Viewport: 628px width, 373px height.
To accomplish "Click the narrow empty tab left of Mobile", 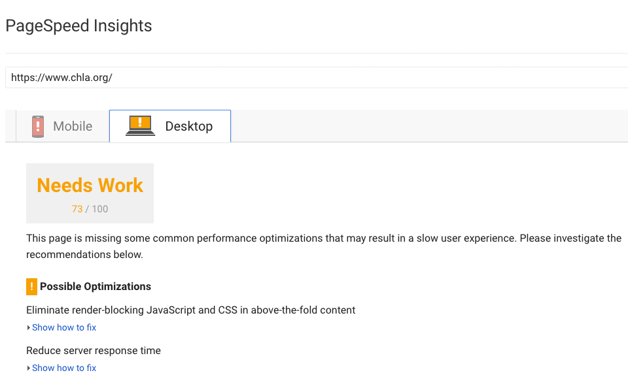I will 10,126.
